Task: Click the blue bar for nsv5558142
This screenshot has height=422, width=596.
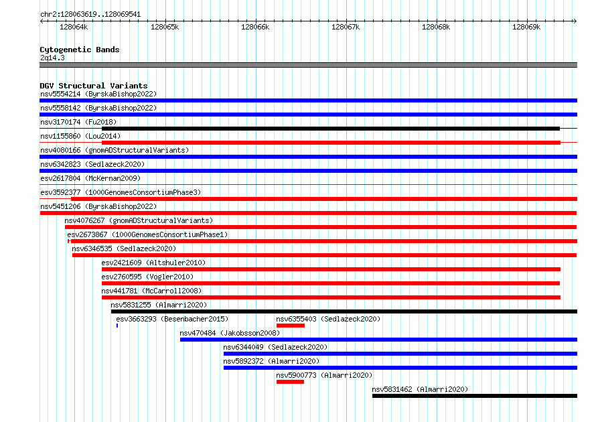Action: pos(308,115)
